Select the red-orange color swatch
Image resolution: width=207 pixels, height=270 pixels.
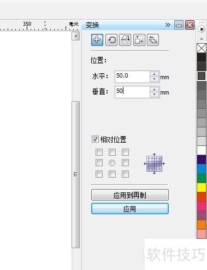click(x=202, y=197)
